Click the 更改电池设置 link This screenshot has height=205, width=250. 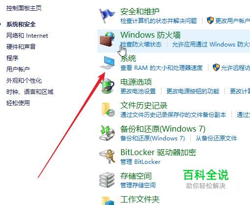(138, 91)
